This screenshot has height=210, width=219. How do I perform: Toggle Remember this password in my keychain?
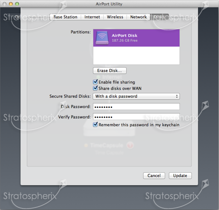(95, 125)
